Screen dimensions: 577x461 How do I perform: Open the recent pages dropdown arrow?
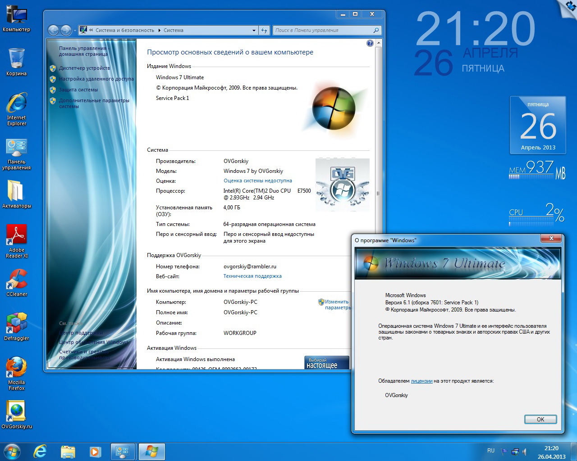75,31
